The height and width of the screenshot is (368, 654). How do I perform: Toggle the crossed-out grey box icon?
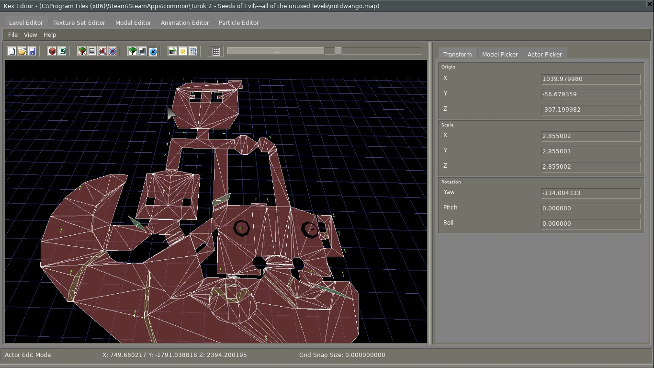tap(102, 51)
